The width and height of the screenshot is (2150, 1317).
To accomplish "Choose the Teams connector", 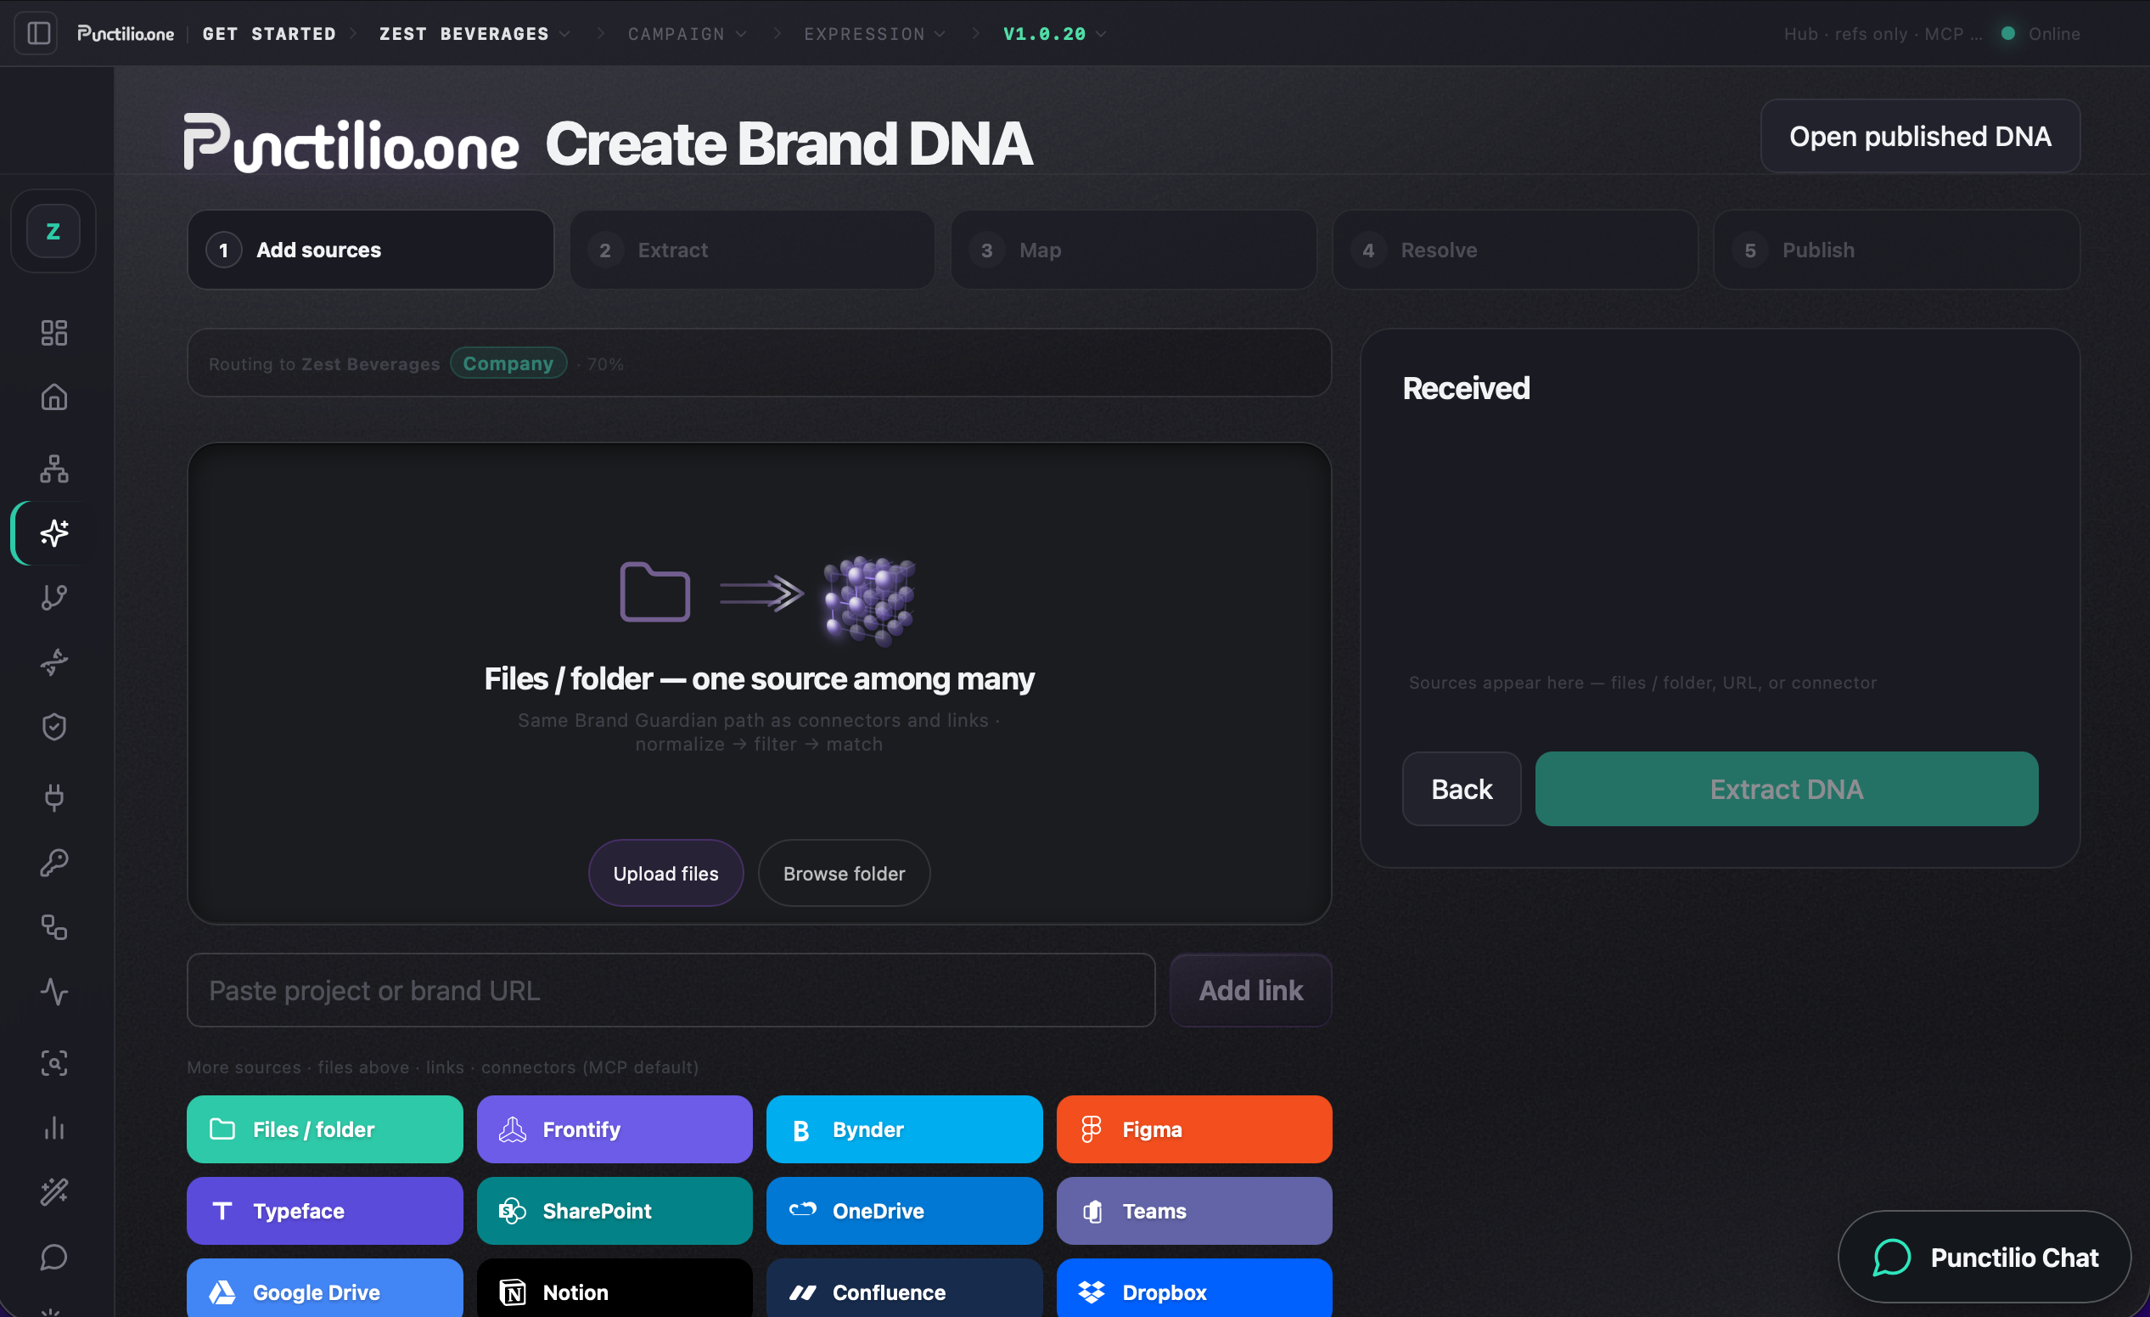I will (1193, 1211).
